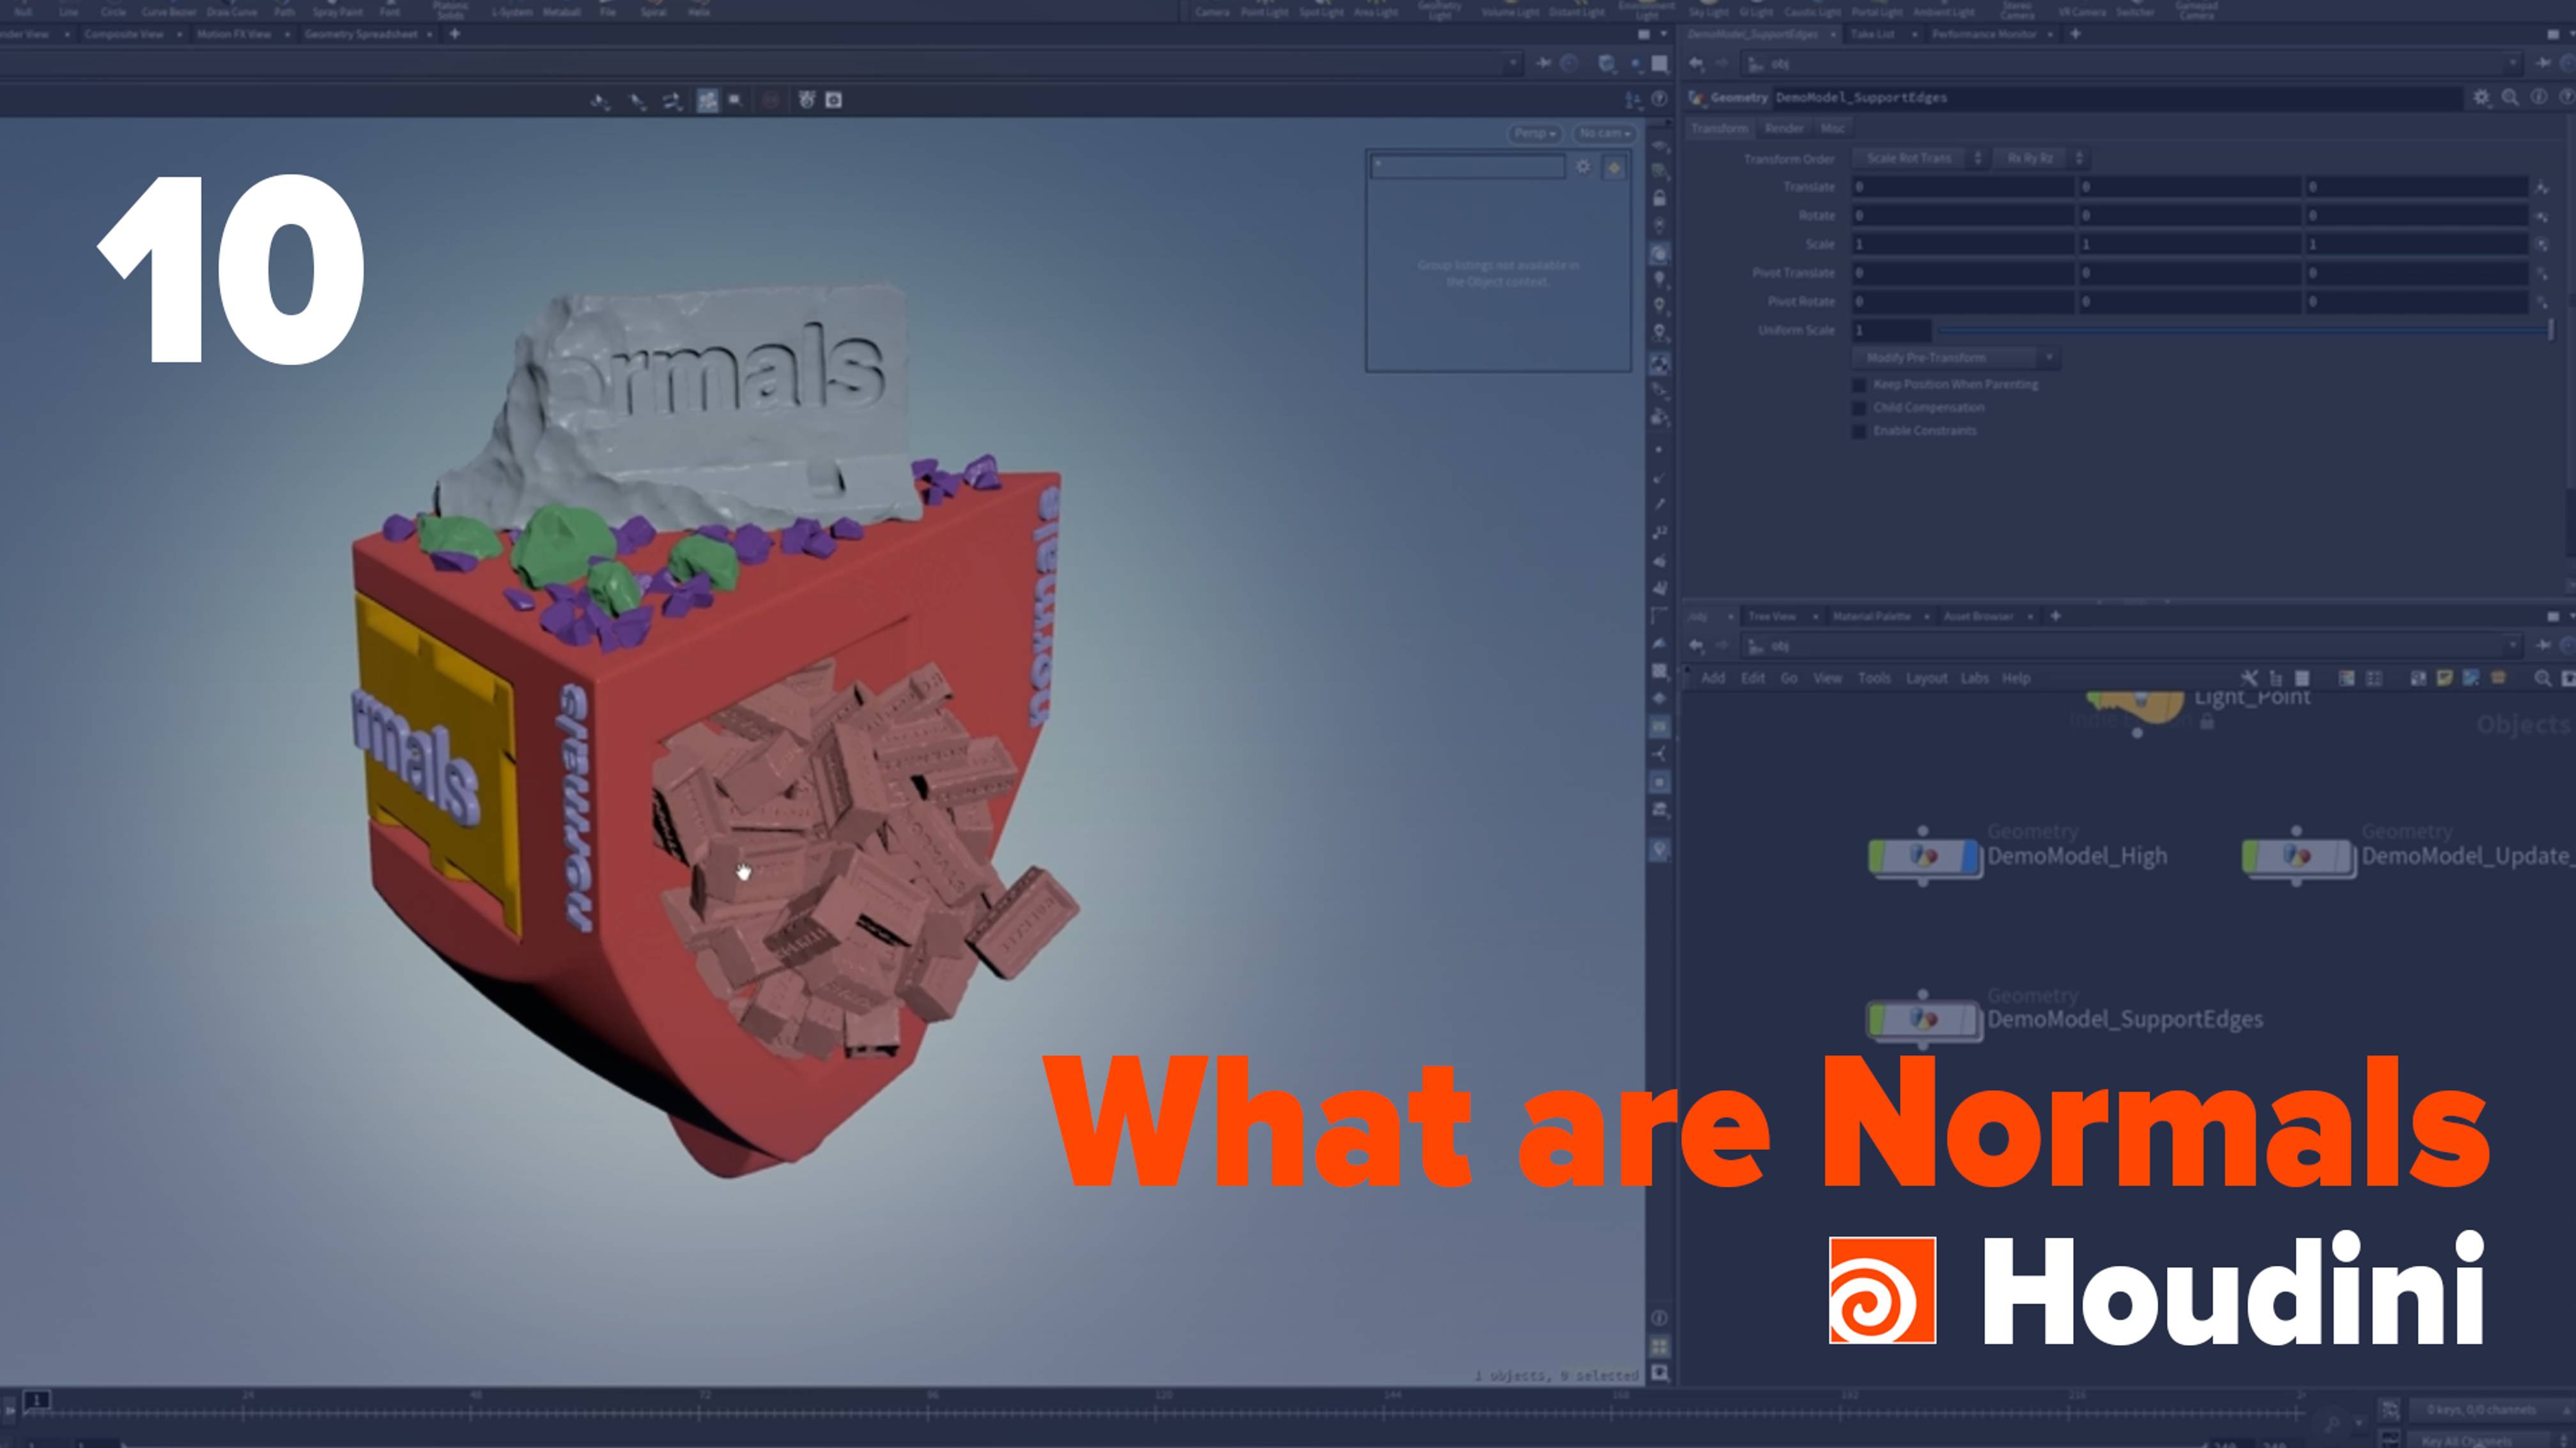Click highlighted viewport selection mode icon
The height and width of the screenshot is (1448, 2576).
tap(707, 100)
